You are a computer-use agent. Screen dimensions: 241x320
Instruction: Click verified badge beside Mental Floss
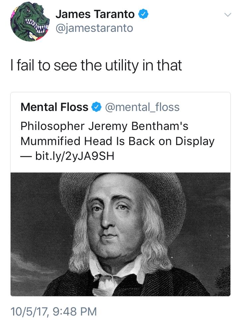pyautogui.click(x=96, y=107)
